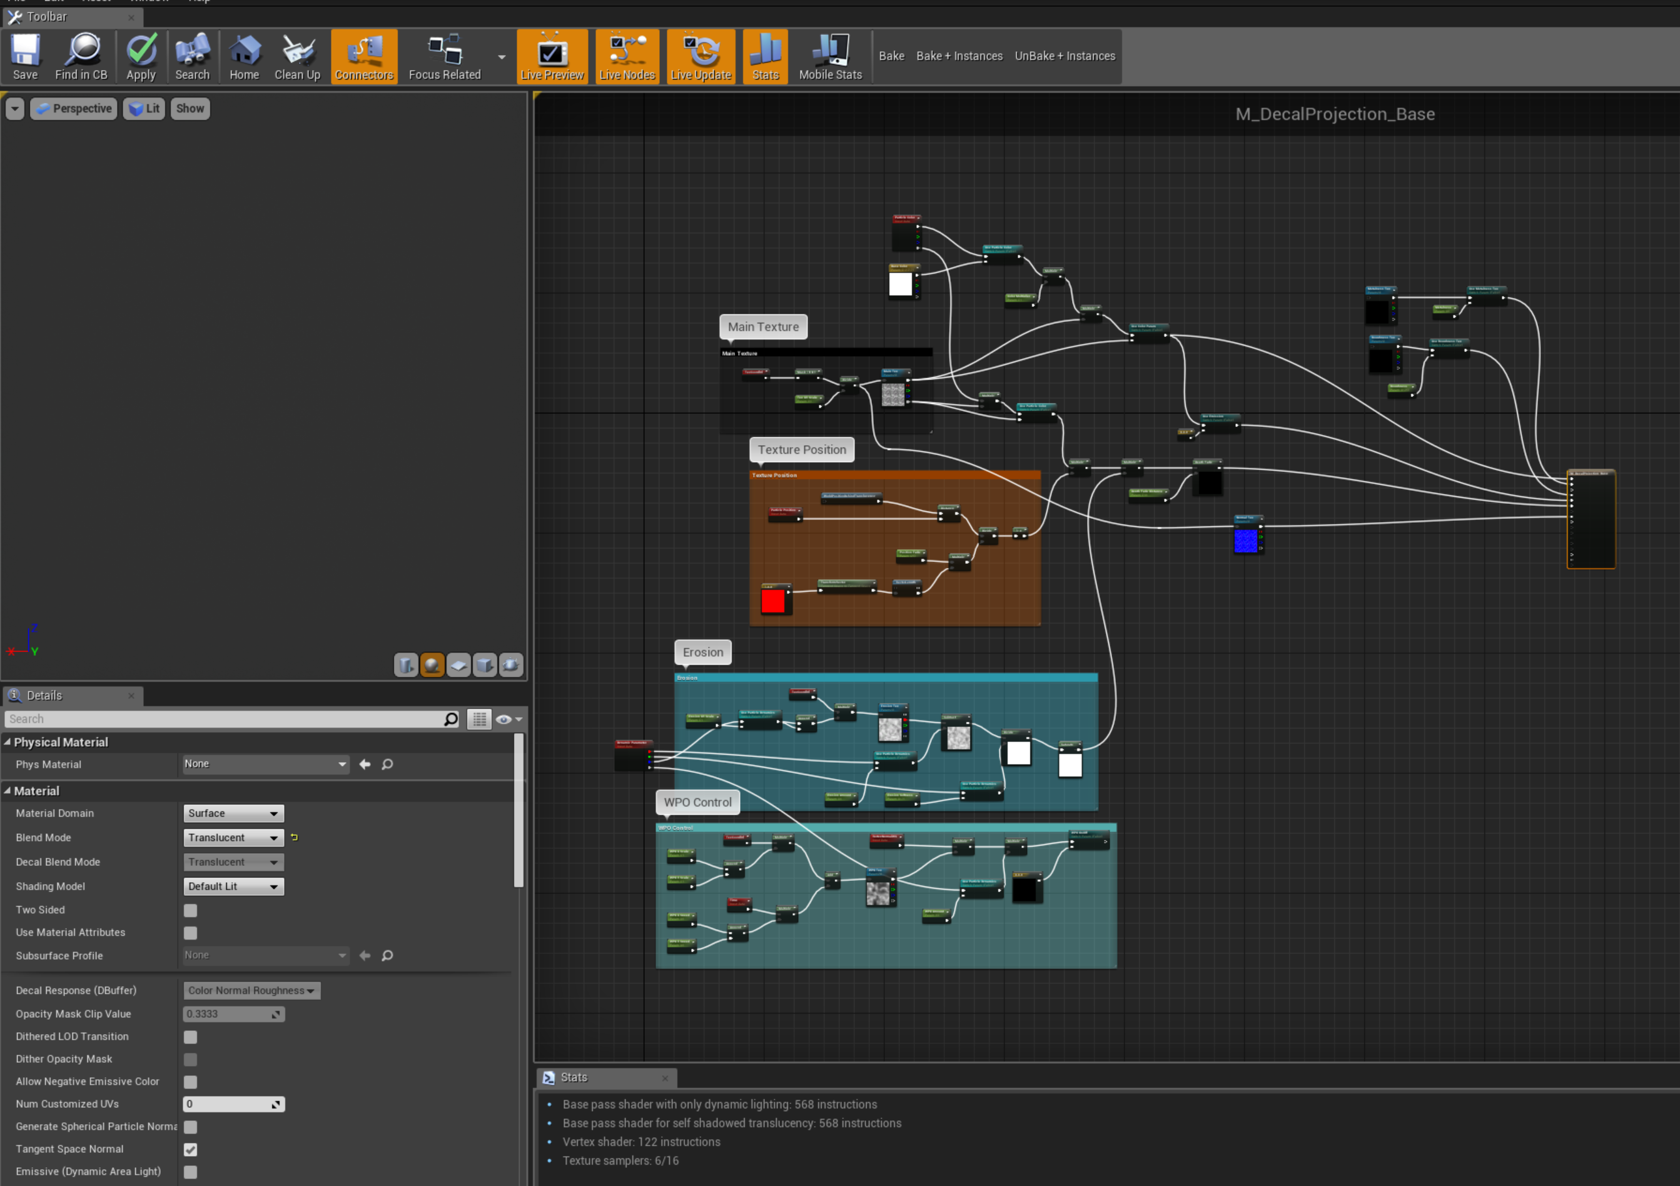Select the Stats panel tab
The image size is (1680, 1186).
(574, 1077)
